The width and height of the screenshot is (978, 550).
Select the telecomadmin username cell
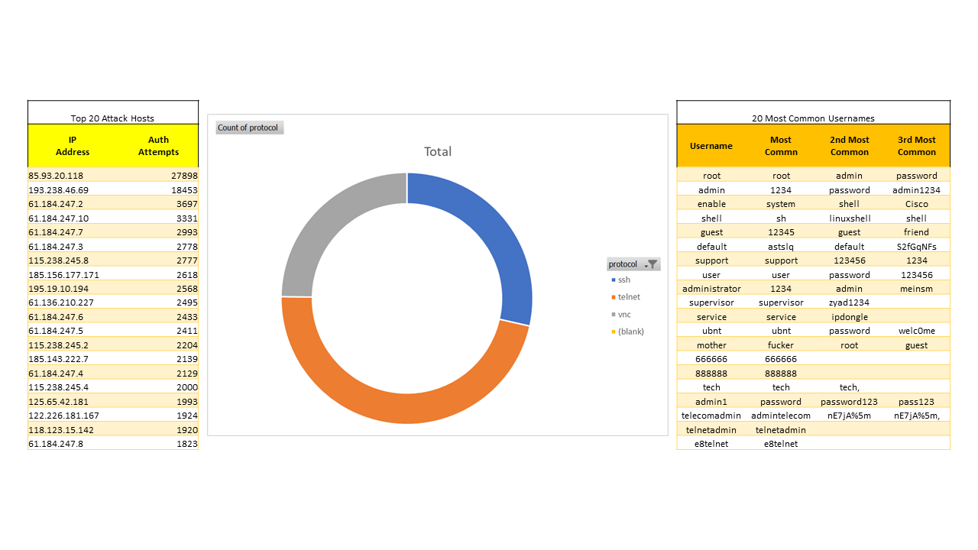(x=711, y=416)
